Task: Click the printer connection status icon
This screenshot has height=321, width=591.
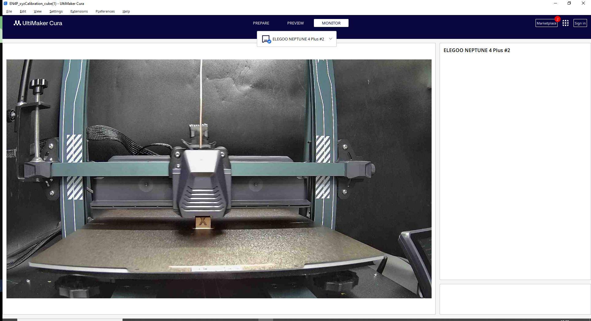Action: [x=266, y=39]
